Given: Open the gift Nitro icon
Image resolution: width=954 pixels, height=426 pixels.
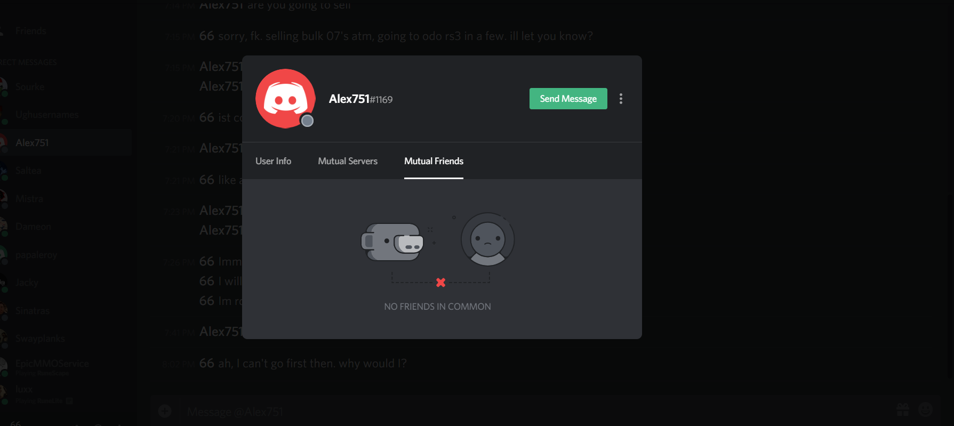Looking at the screenshot, I should (903, 409).
